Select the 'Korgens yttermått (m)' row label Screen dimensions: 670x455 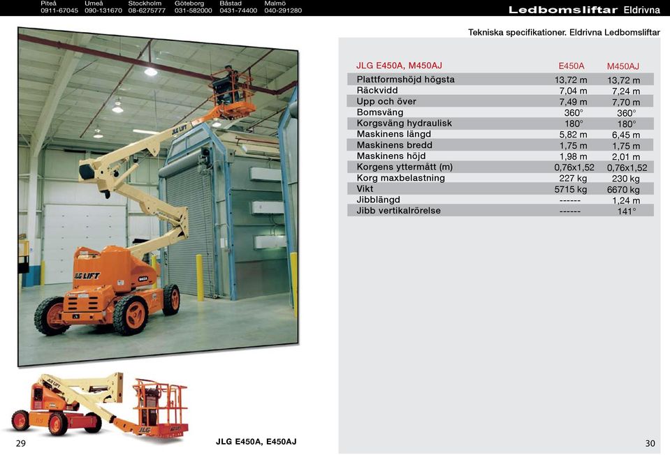pos(405,167)
